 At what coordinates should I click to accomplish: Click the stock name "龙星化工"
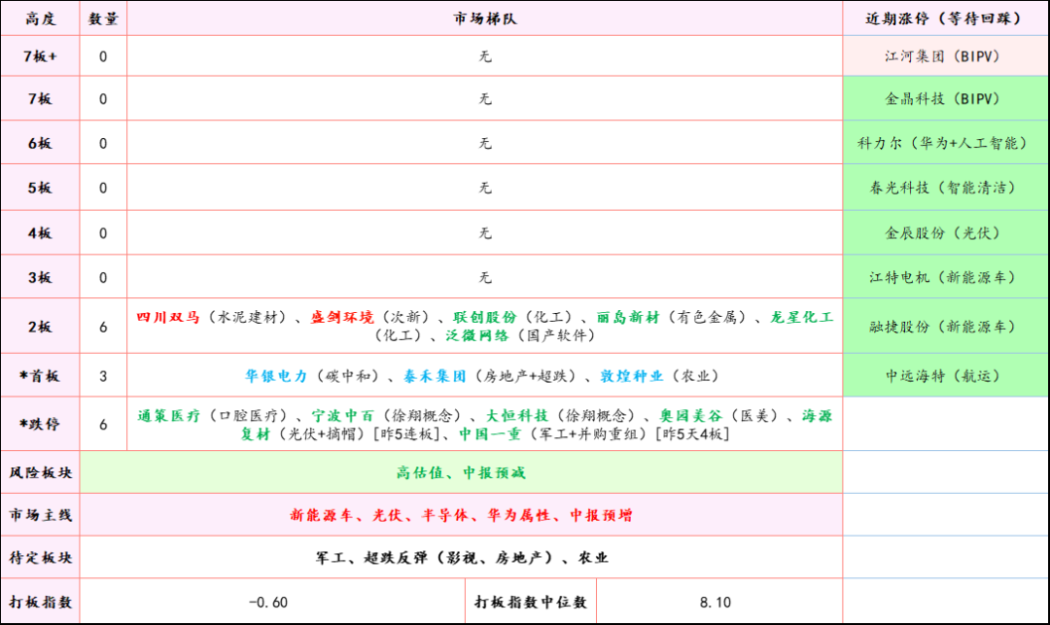[801, 317]
